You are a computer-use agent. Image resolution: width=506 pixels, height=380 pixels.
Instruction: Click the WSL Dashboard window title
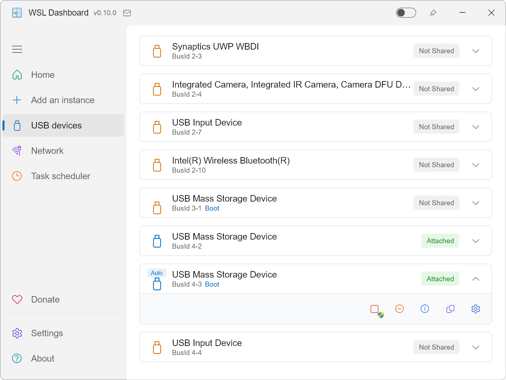click(x=59, y=13)
